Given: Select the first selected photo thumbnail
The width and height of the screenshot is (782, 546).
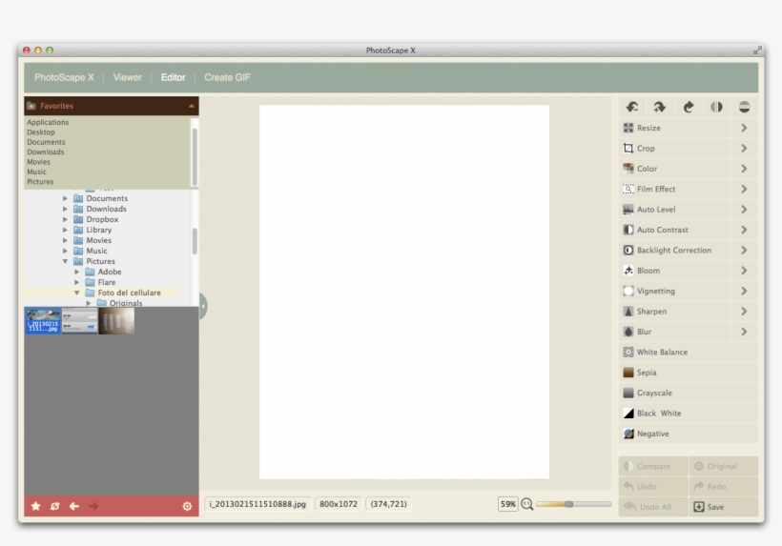Looking at the screenshot, I should pos(43,321).
